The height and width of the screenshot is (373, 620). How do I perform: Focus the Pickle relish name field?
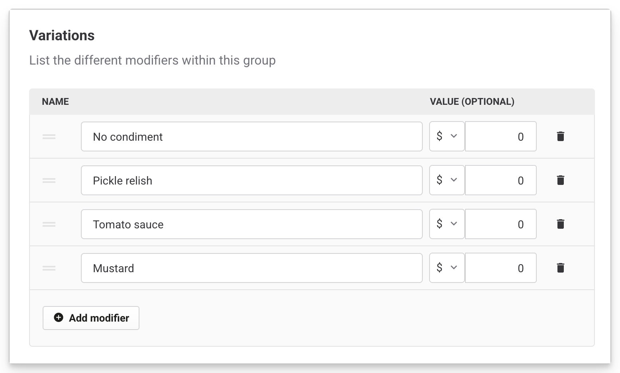[251, 181]
